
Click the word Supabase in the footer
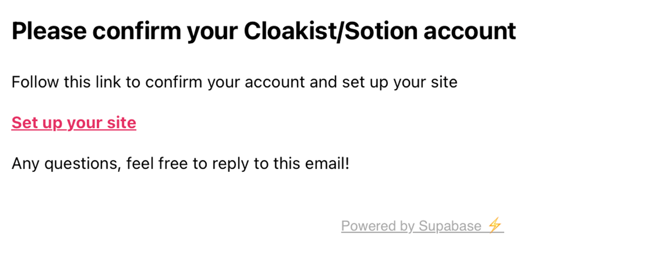click(x=450, y=226)
